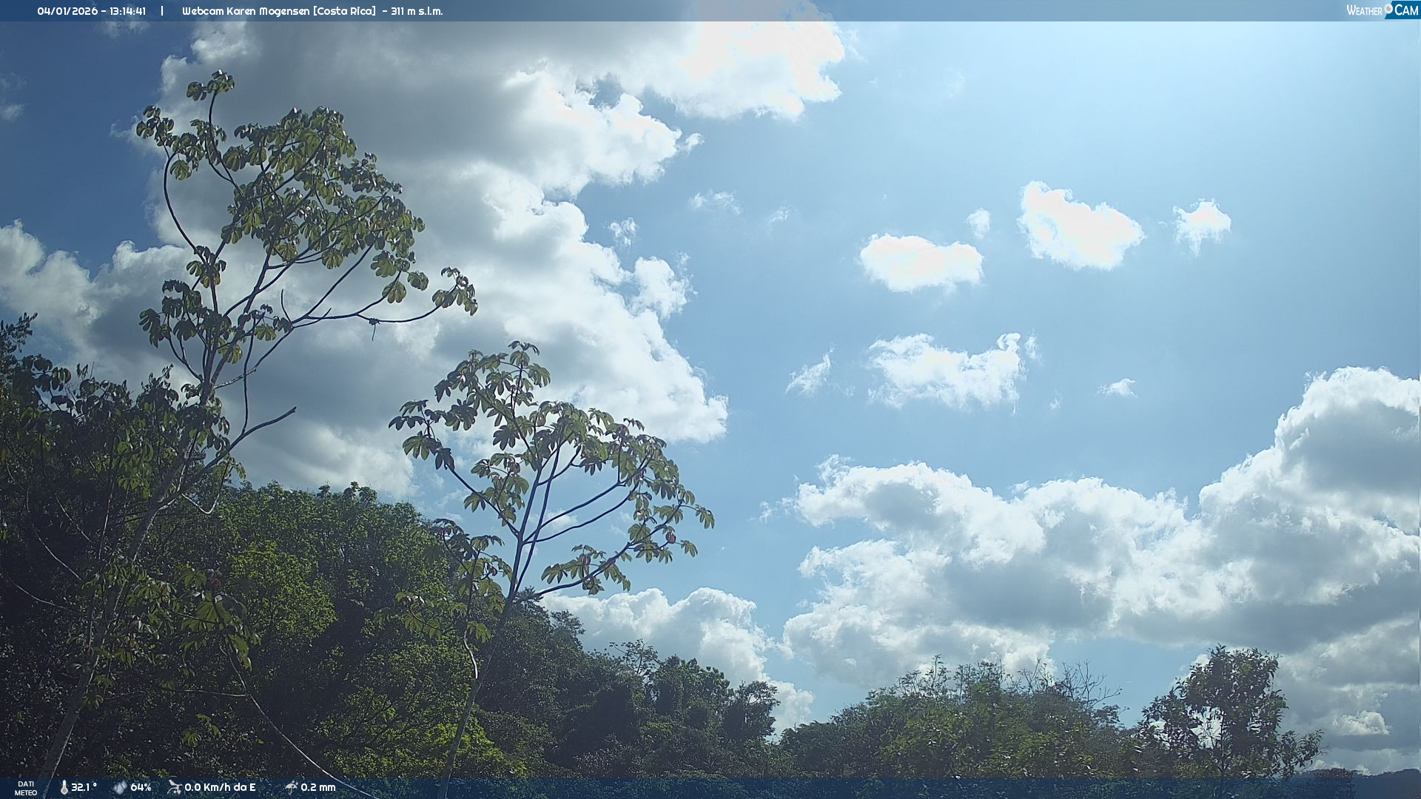Image resolution: width=1421 pixels, height=799 pixels.
Task: Click the [Costa Rica] location text
Action: coord(344,11)
